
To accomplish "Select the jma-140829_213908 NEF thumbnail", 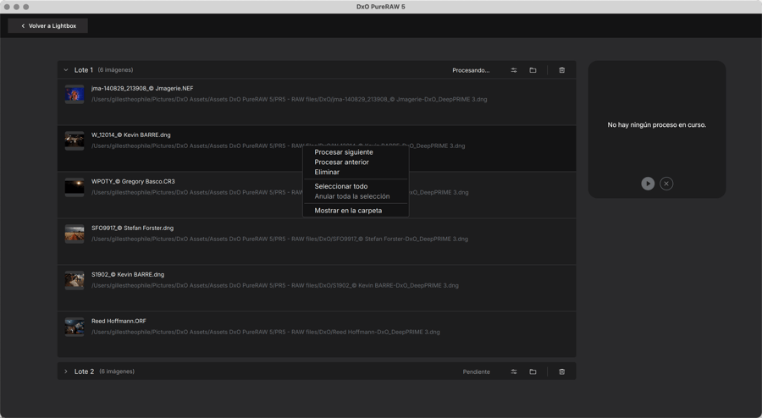I will [75, 94].
